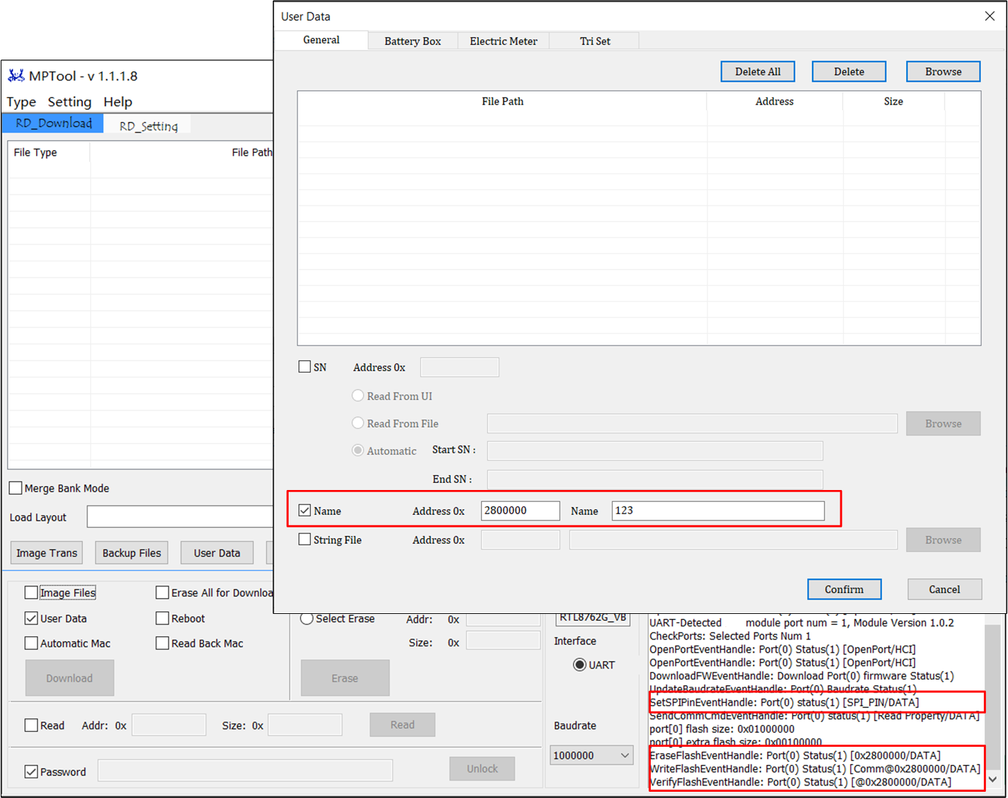
Task: Click the Name text field containing 123
Action: click(x=718, y=511)
